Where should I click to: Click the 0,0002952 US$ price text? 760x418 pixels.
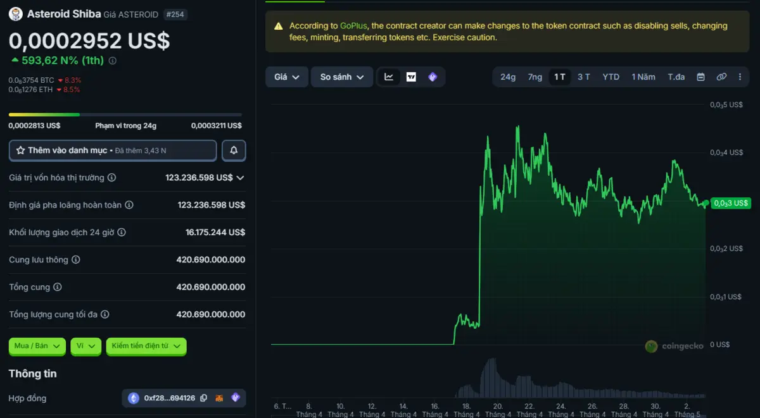click(x=89, y=40)
